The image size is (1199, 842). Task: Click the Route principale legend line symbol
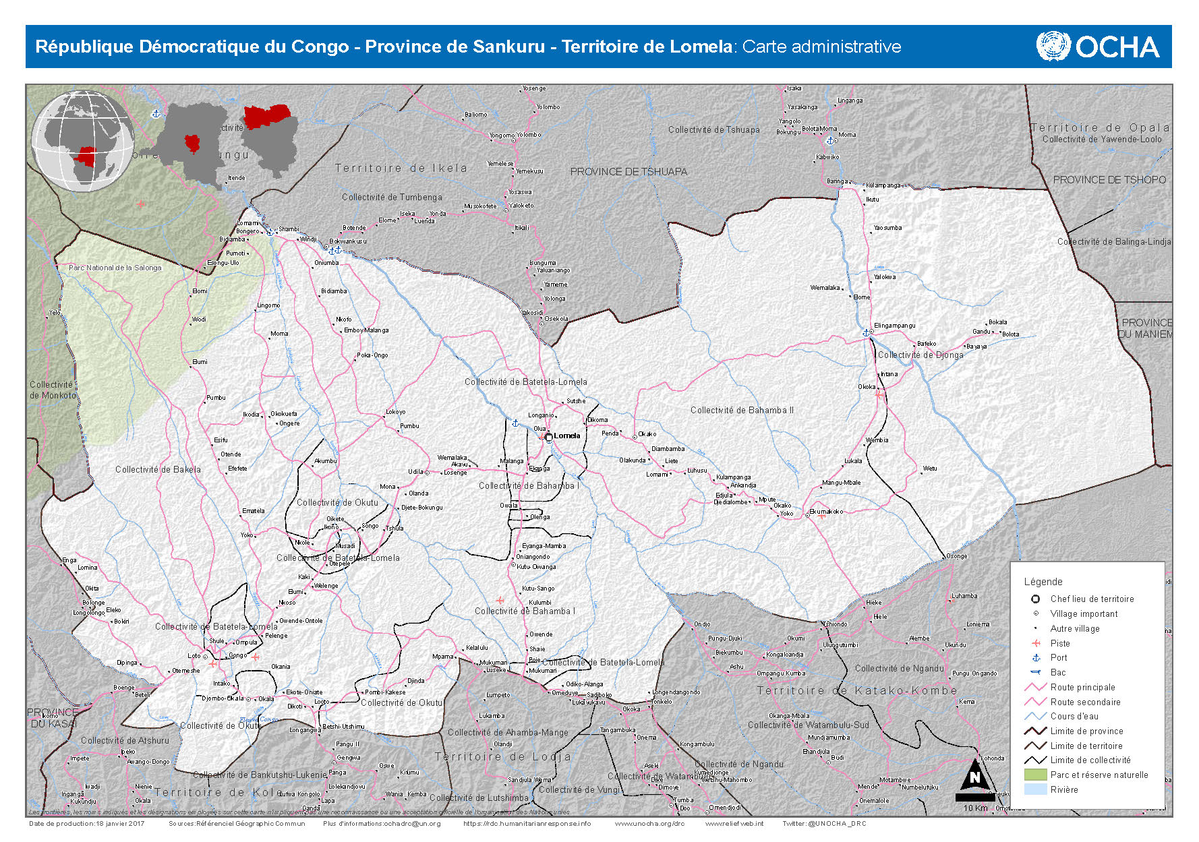1035,687
